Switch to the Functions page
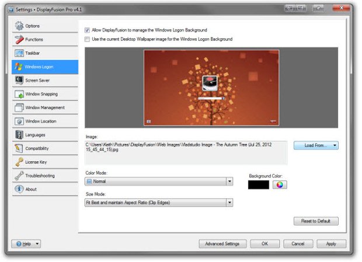The width and height of the screenshot is (362, 262). (45, 40)
